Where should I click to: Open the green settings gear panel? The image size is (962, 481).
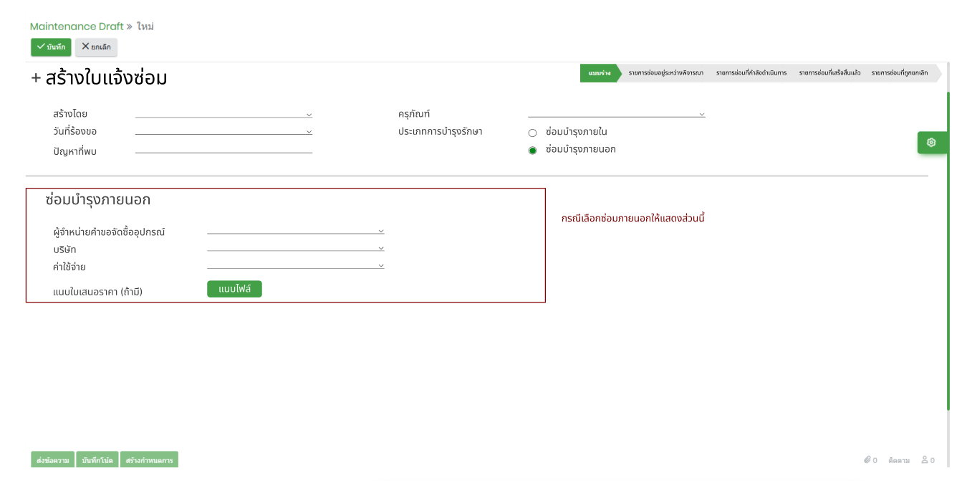930,142
